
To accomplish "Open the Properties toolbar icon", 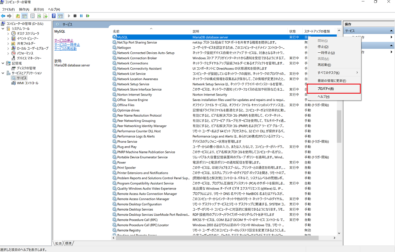I will (33, 16).
